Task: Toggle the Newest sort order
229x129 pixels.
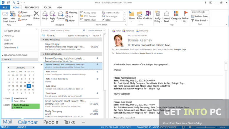Action: [97, 36]
